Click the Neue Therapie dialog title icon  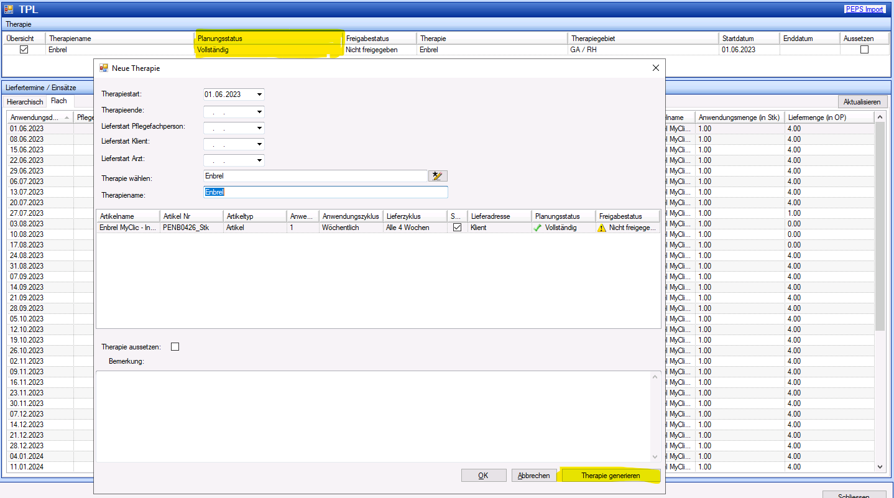[x=104, y=68]
